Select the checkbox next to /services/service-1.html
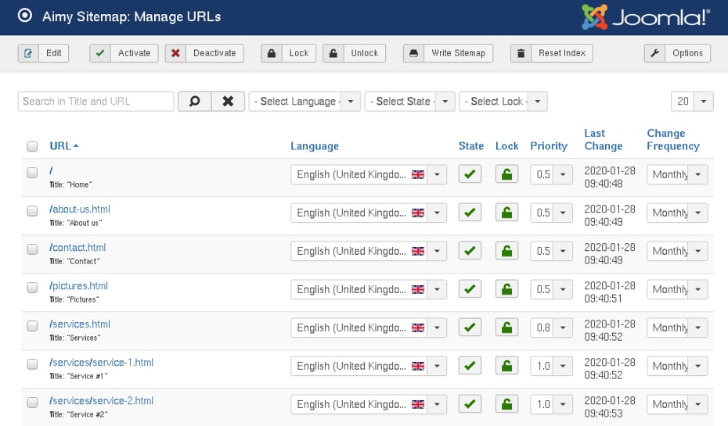 coord(32,364)
